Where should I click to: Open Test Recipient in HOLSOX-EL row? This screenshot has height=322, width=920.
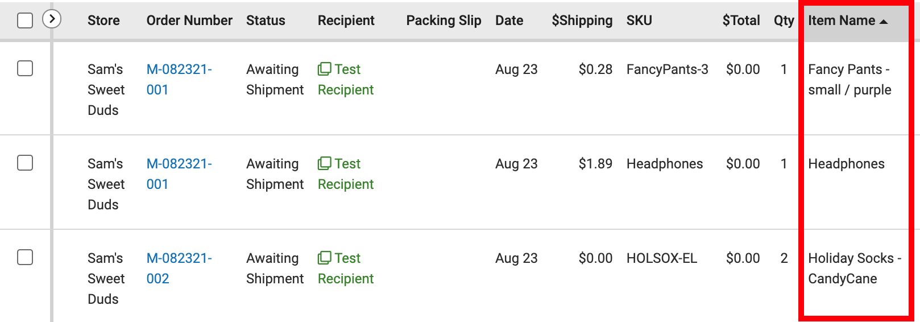346,268
